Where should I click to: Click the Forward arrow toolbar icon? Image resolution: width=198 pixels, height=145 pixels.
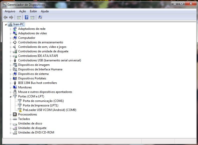(11, 17)
